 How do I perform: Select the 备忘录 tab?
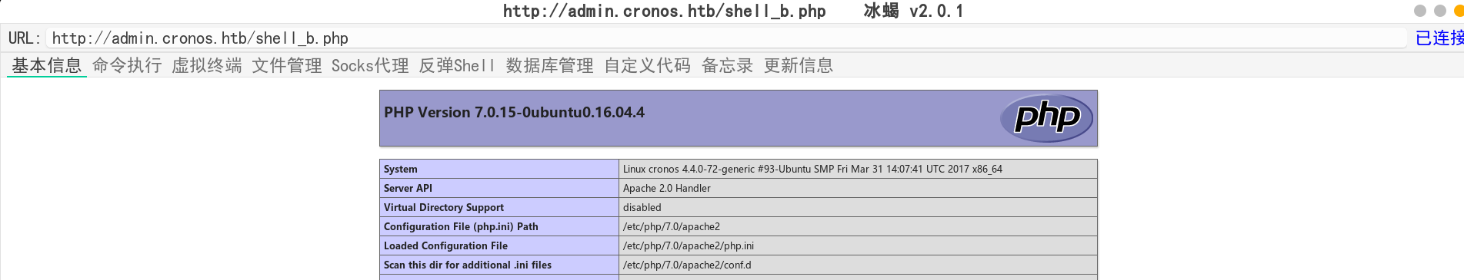click(727, 66)
